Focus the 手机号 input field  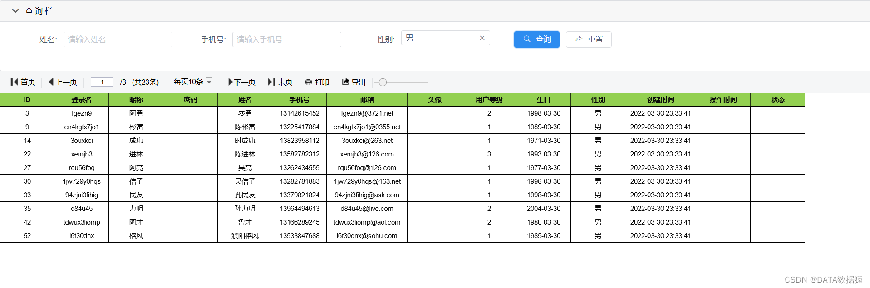pyautogui.click(x=287, y=39)
